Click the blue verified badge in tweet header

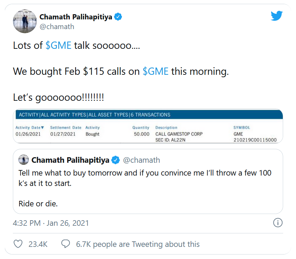pos(118,17)
